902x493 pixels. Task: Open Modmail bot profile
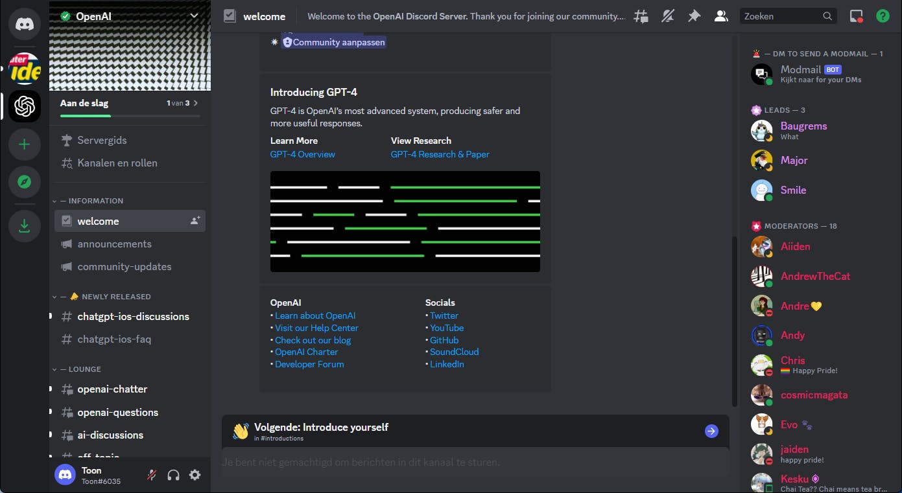[820, 74]
